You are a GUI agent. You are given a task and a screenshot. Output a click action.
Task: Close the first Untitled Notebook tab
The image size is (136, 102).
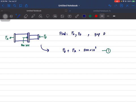pos(2,11)
